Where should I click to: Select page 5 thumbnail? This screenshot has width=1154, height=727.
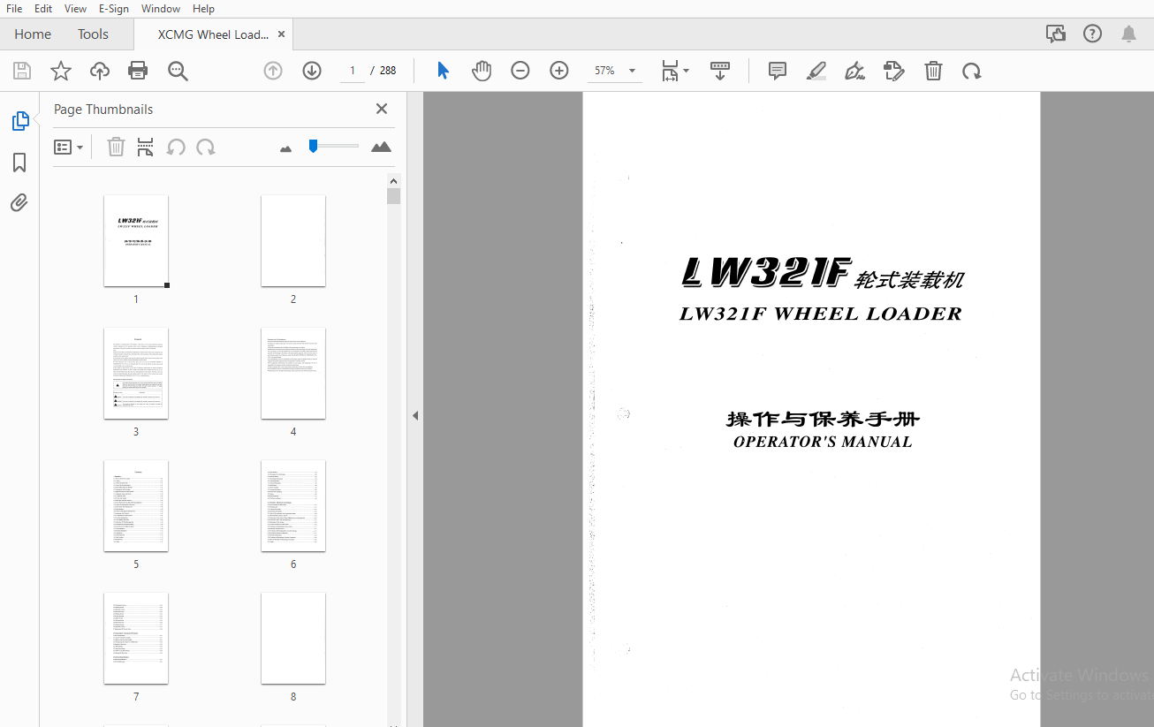pos(136,506)
